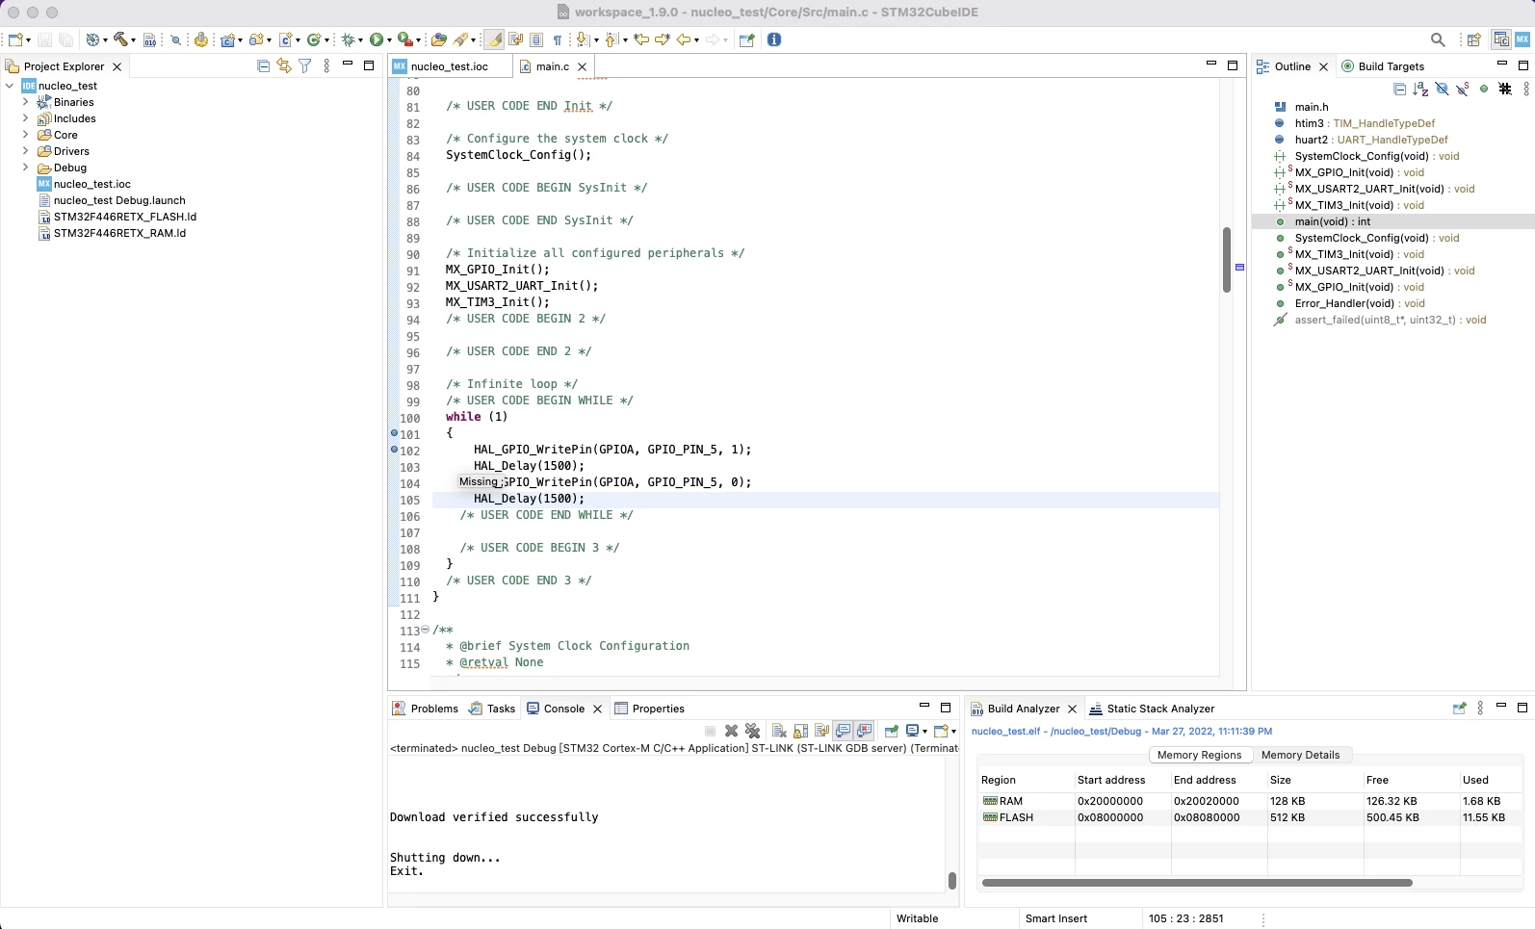Toggle Hide Fields in Outline toolbar
Screen dimensions: 1535x929
point(1442,90)
